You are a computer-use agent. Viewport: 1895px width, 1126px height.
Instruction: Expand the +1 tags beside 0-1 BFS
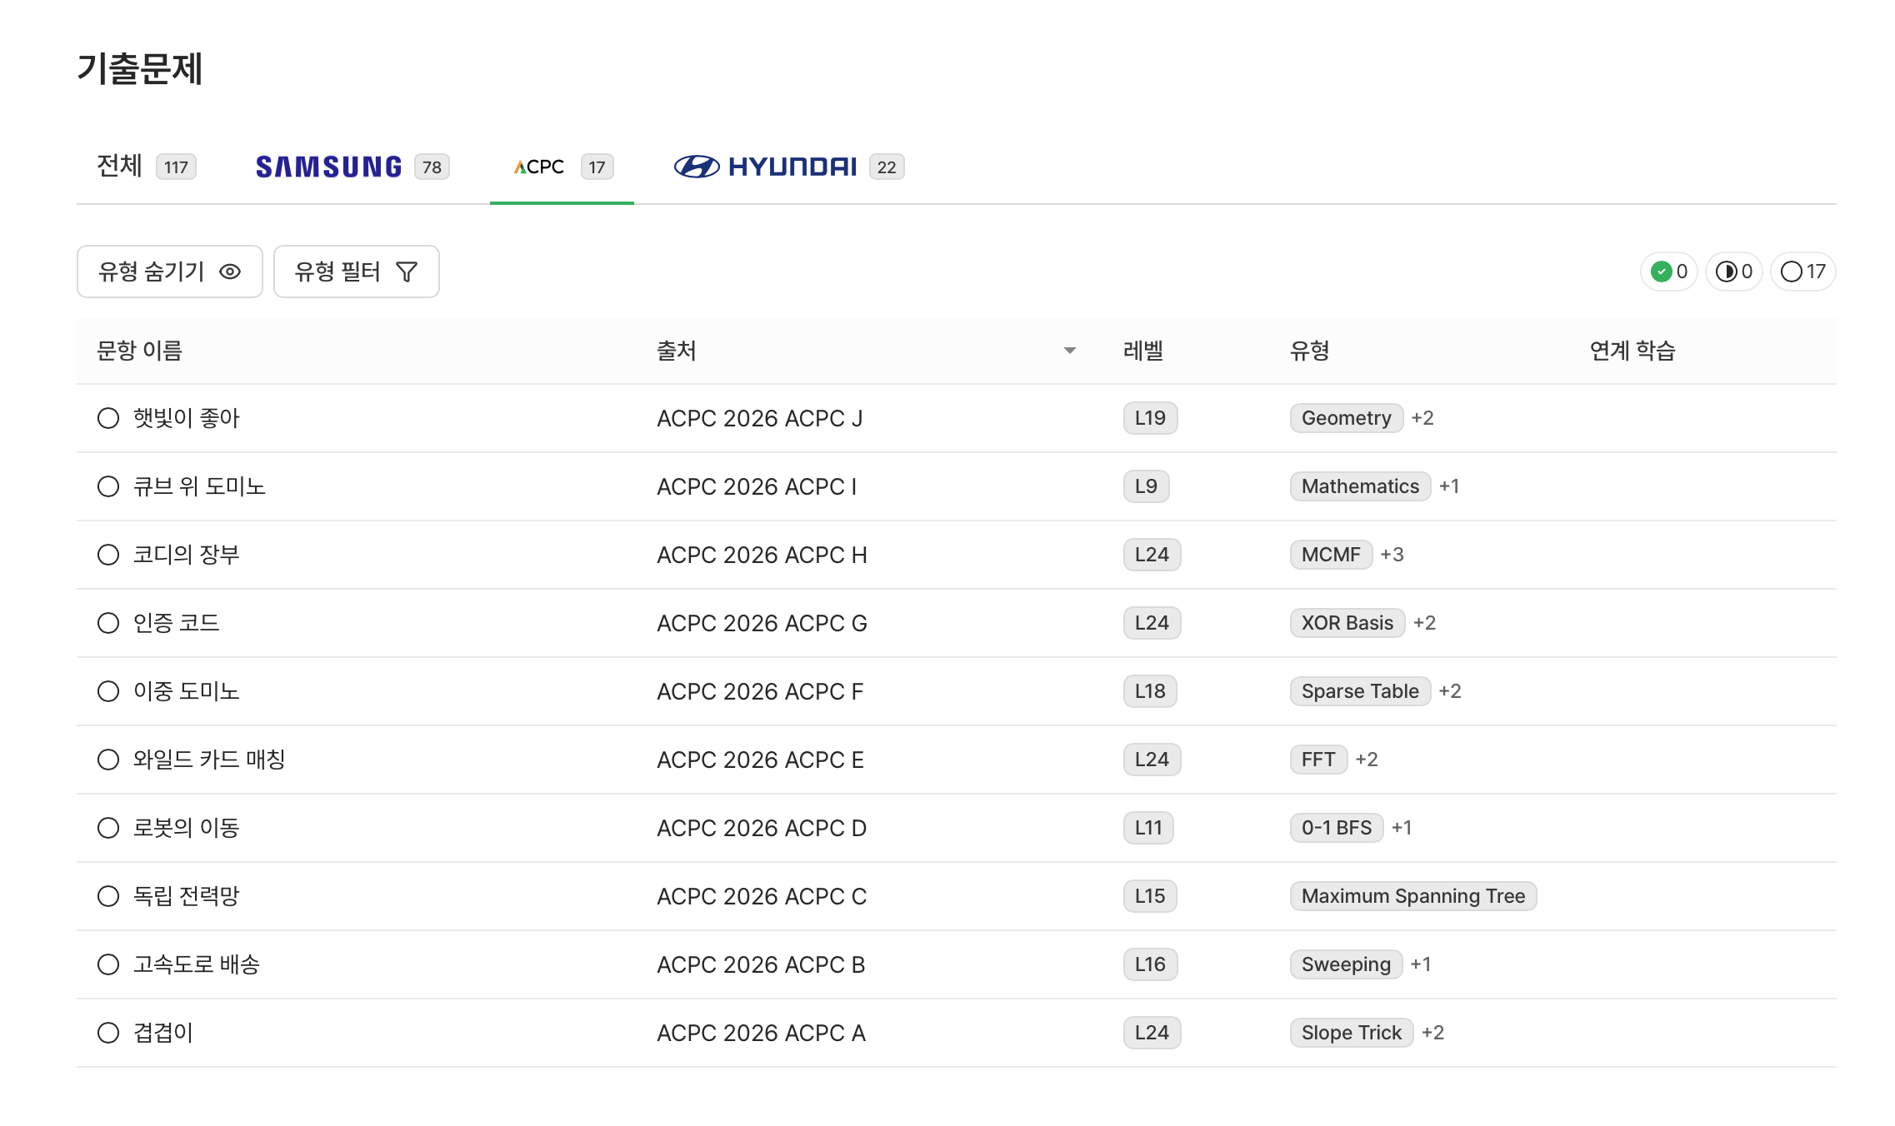[1402, 828]
